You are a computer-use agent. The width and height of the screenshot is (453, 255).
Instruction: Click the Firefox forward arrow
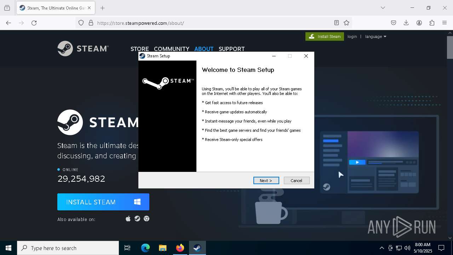coord(21,23)
